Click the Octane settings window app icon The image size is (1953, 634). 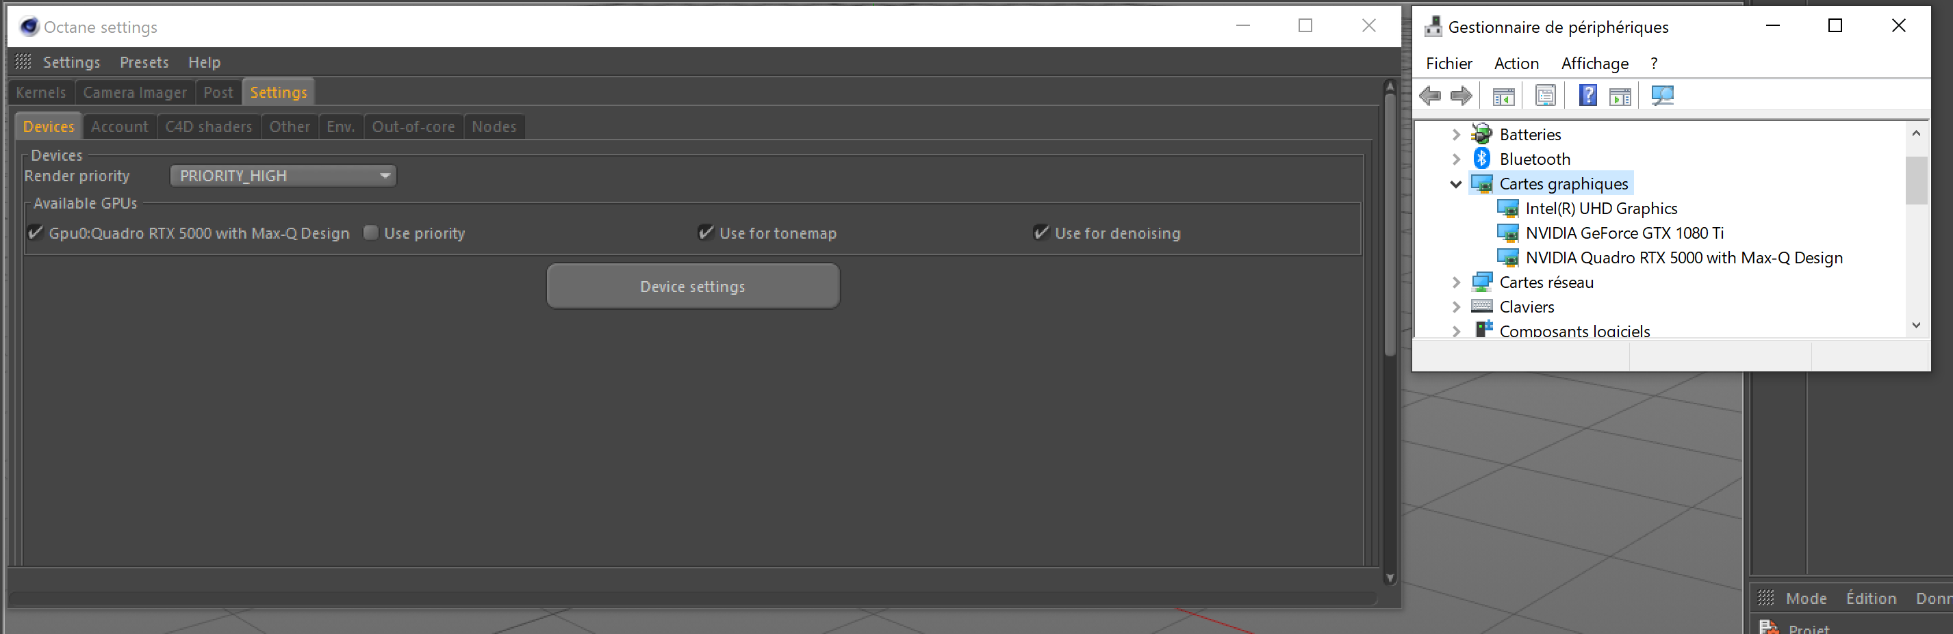(29, 27)
